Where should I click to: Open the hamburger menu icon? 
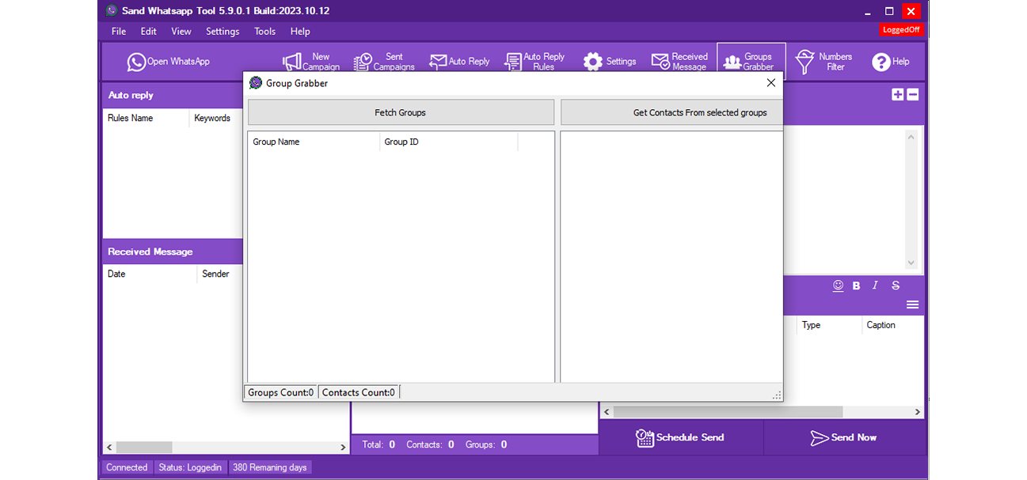912,304
